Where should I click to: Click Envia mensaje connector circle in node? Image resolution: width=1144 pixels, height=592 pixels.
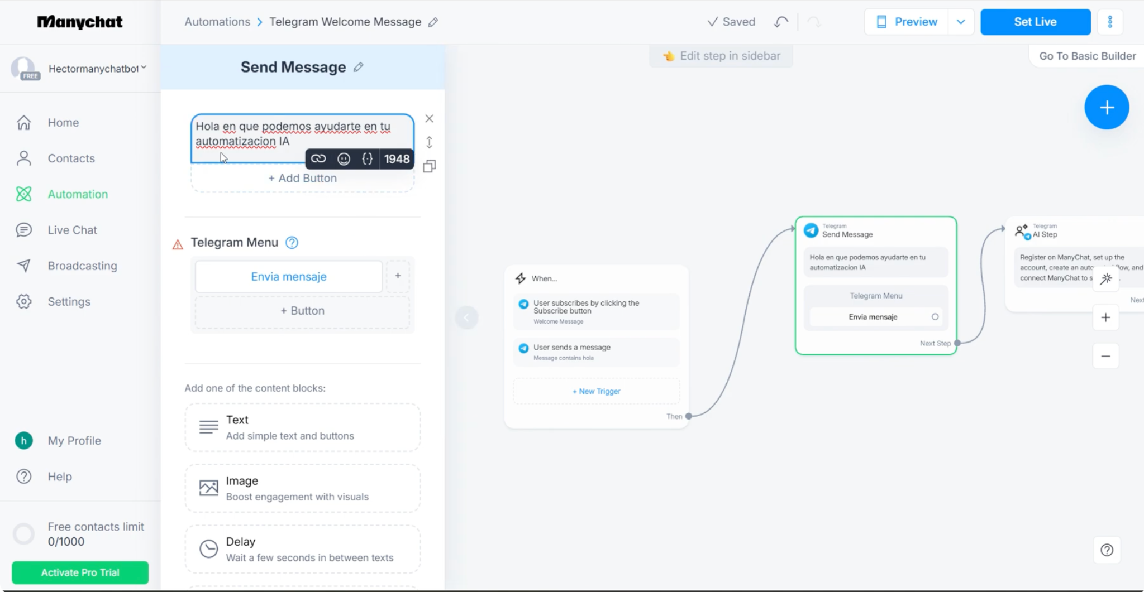935,317
